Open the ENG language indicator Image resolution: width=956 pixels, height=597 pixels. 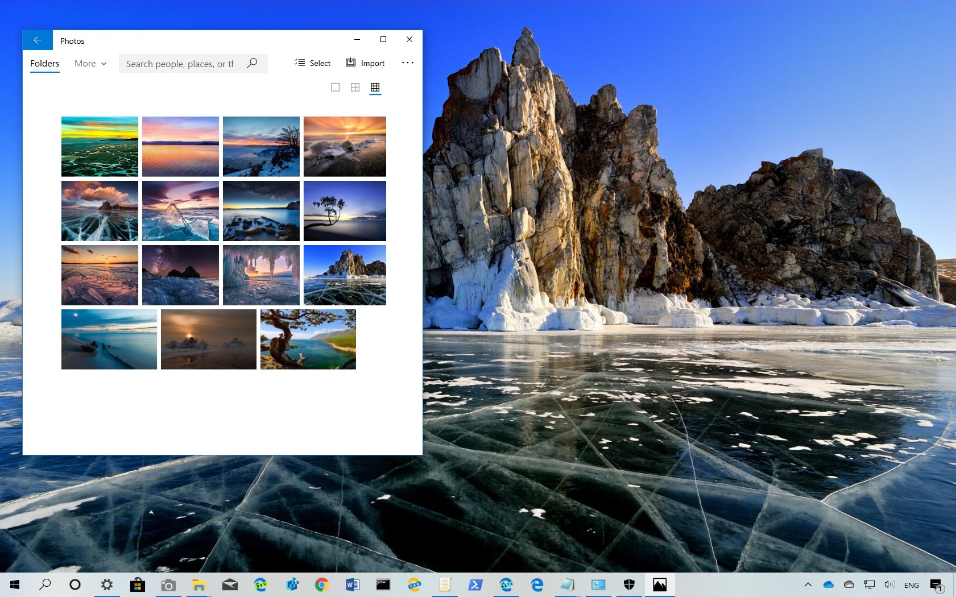coord(911,584)
